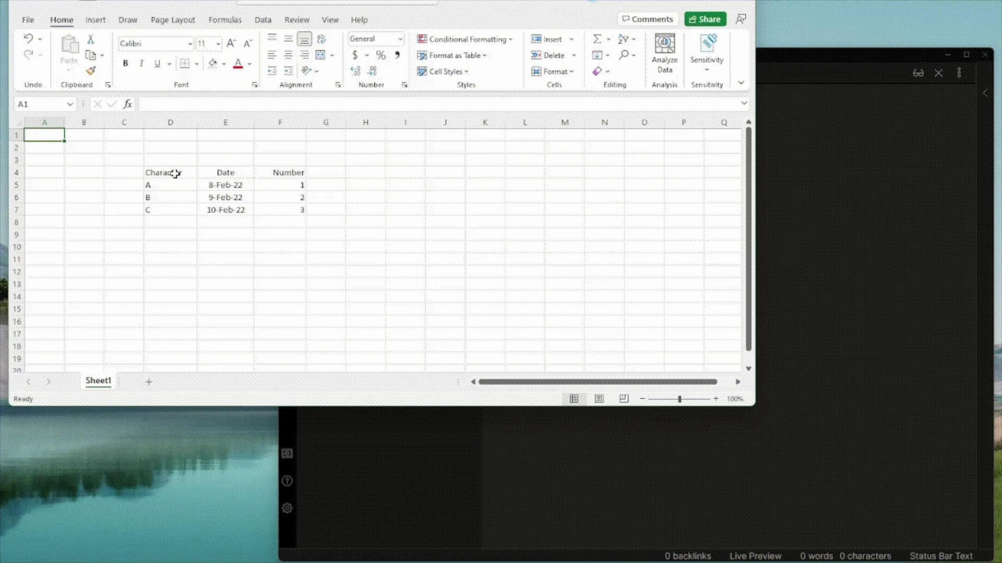This screenshot has height=563, width=1002.
Task: Select cell containing 9-Feb-22
Action: point(225,198)
